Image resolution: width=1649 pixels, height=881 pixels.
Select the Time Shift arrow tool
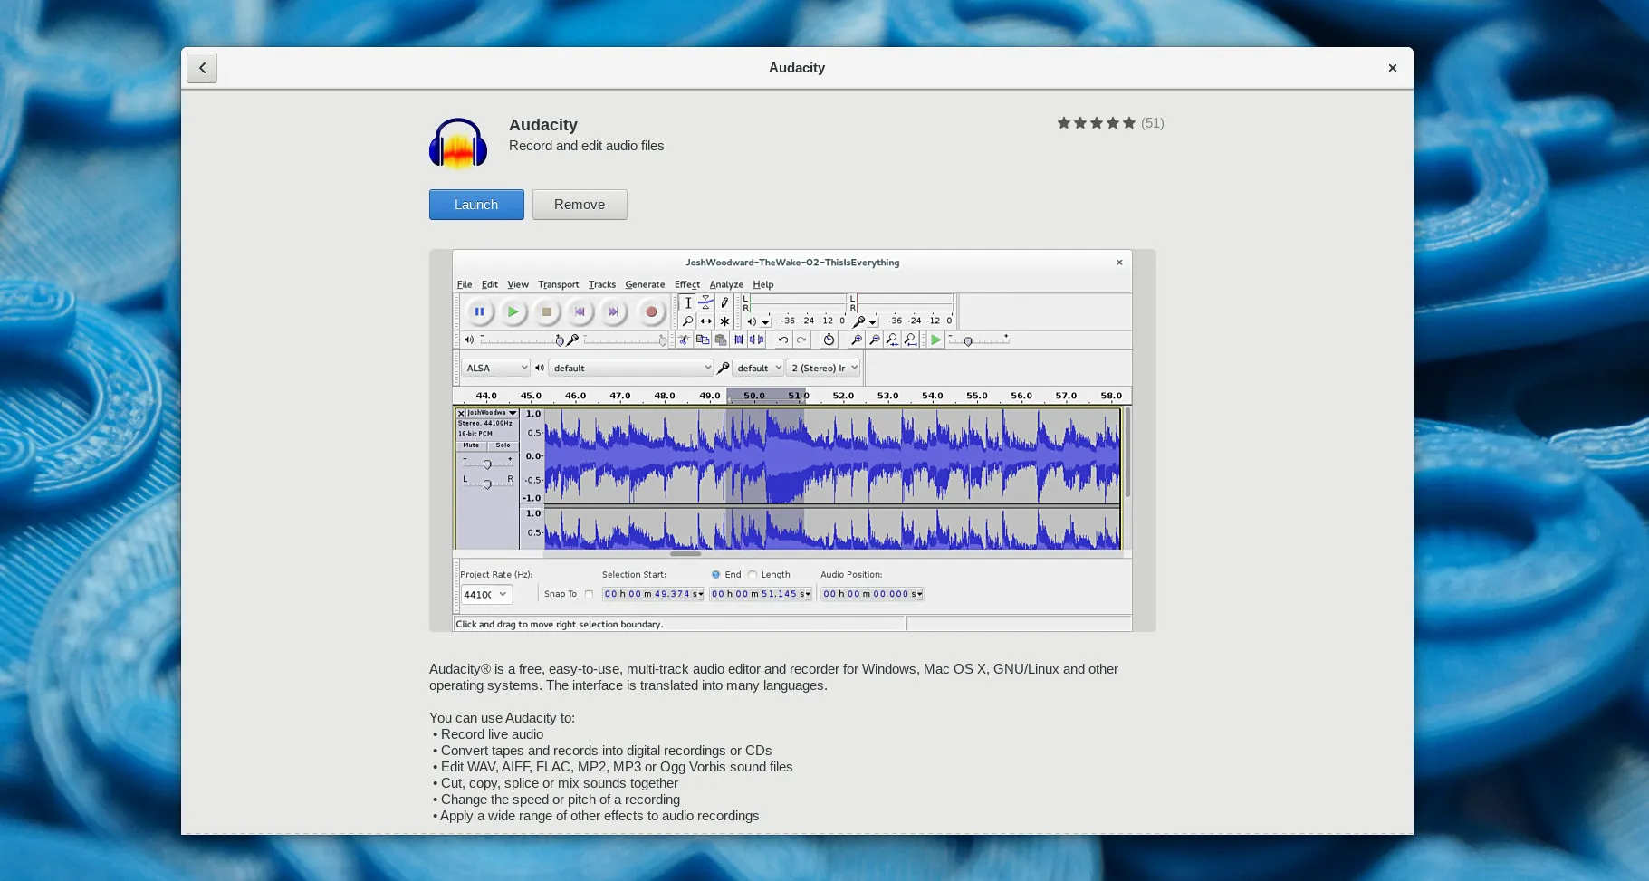click(706, 321)
